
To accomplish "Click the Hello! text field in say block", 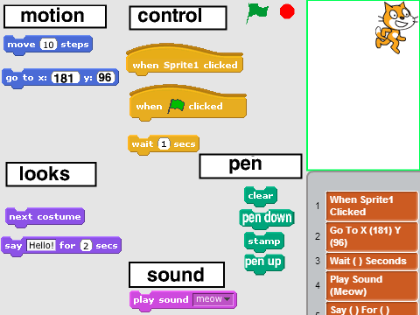I will [41, 245].
